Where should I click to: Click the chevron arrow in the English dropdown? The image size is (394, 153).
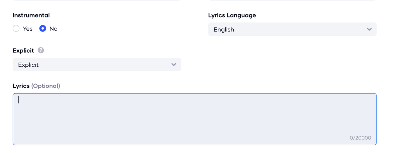(x=369, y=29)
